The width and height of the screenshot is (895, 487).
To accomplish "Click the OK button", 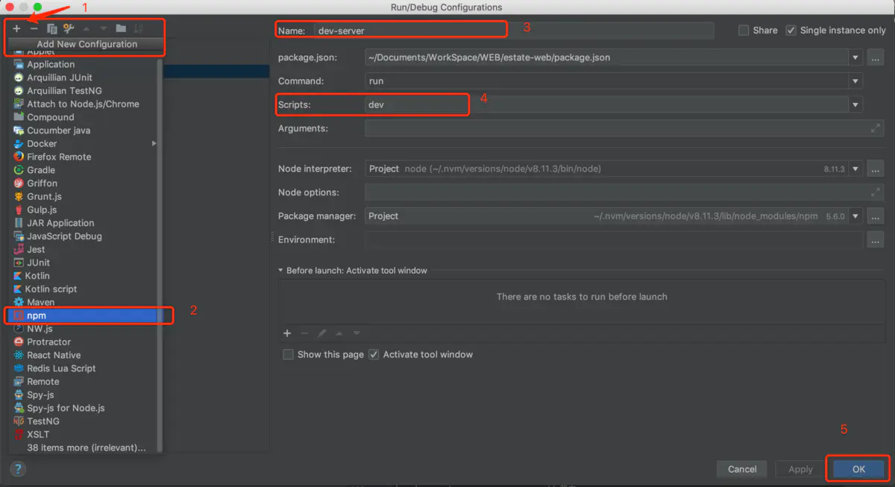I will (x=859, y=469).
